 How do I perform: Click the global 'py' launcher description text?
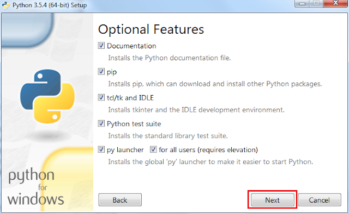[210, 162]
